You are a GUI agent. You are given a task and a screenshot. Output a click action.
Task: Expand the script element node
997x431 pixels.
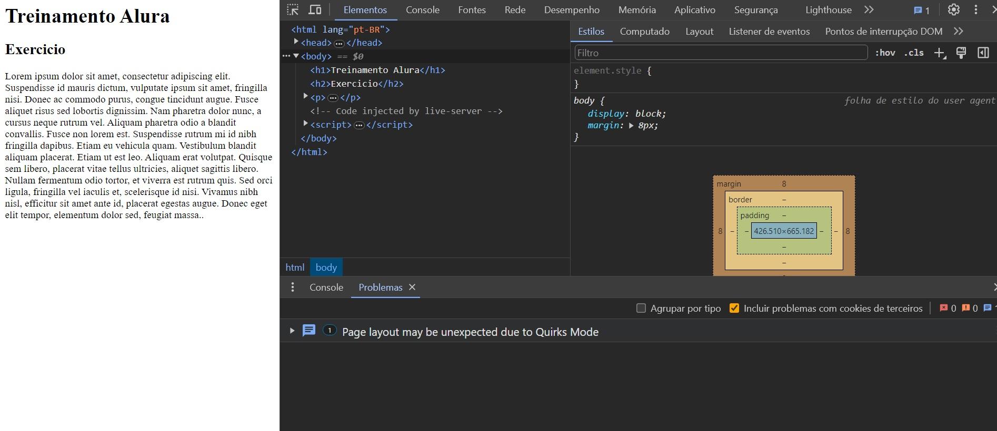pyautogui.click(x=305, y=123)
